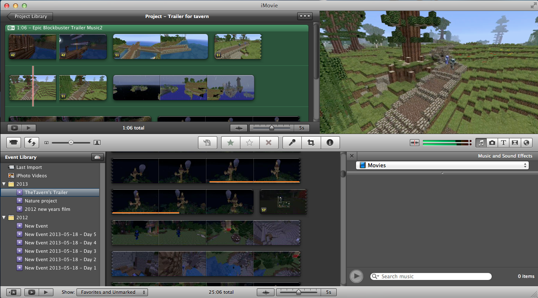
Task: Reject selection with the X button
Action: [x=269, y=143]
